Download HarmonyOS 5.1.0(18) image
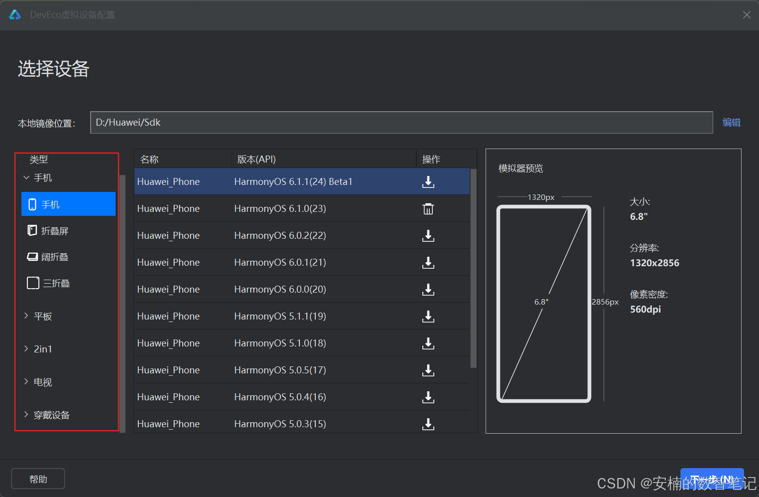759x497 pixels. pos(428,343)
